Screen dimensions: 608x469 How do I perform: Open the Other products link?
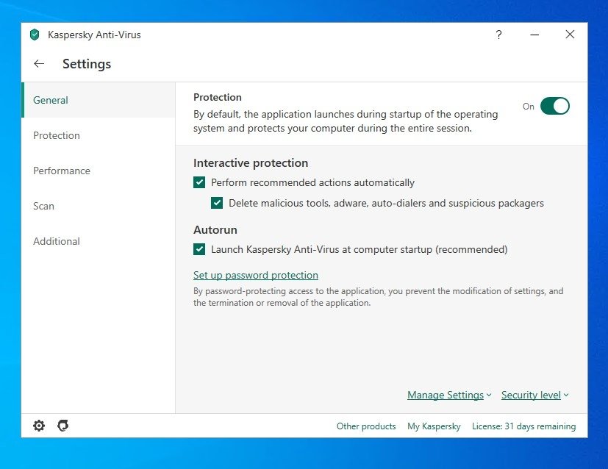366,426
